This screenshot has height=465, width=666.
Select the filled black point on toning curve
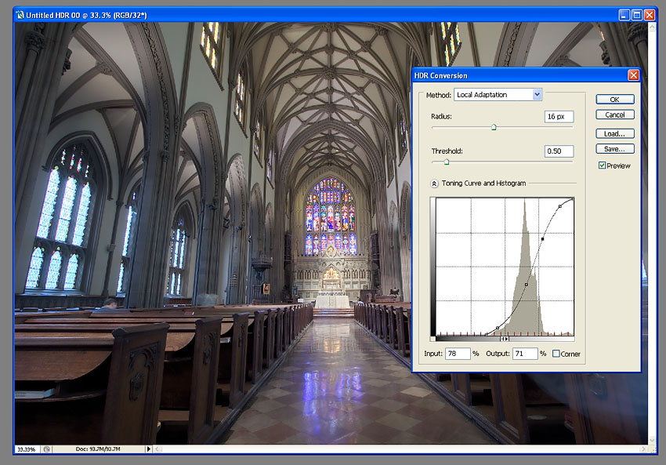[542, 238]
